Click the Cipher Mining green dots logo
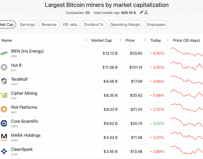This screenshot has height=159, width=203. point(4,95)
